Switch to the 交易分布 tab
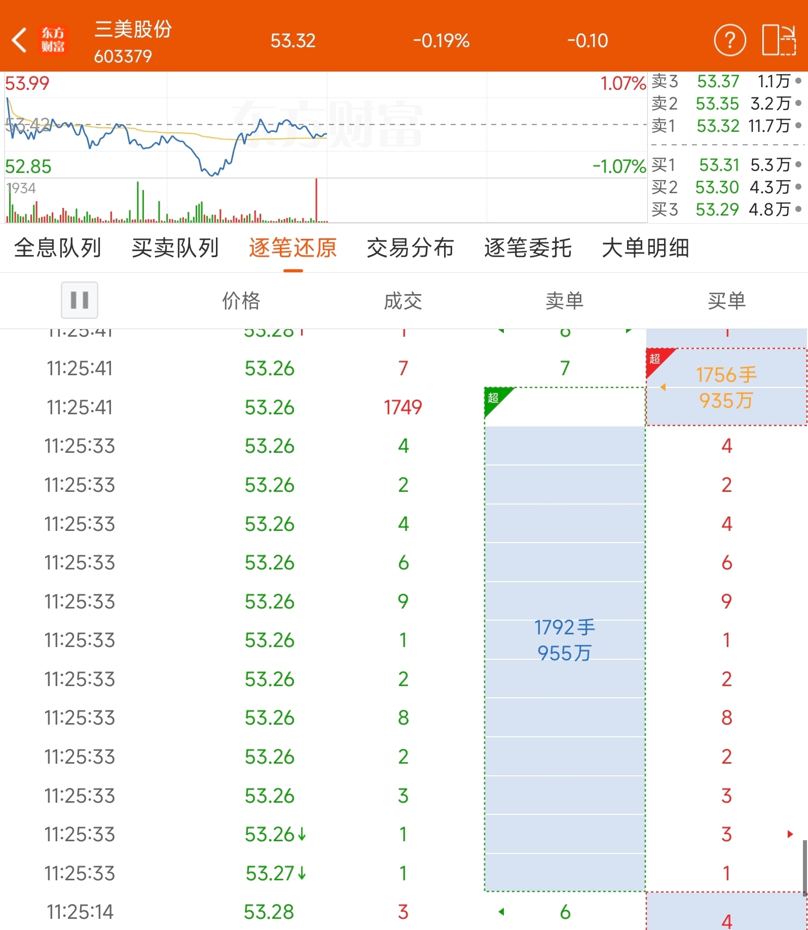 tap(410, 248)
